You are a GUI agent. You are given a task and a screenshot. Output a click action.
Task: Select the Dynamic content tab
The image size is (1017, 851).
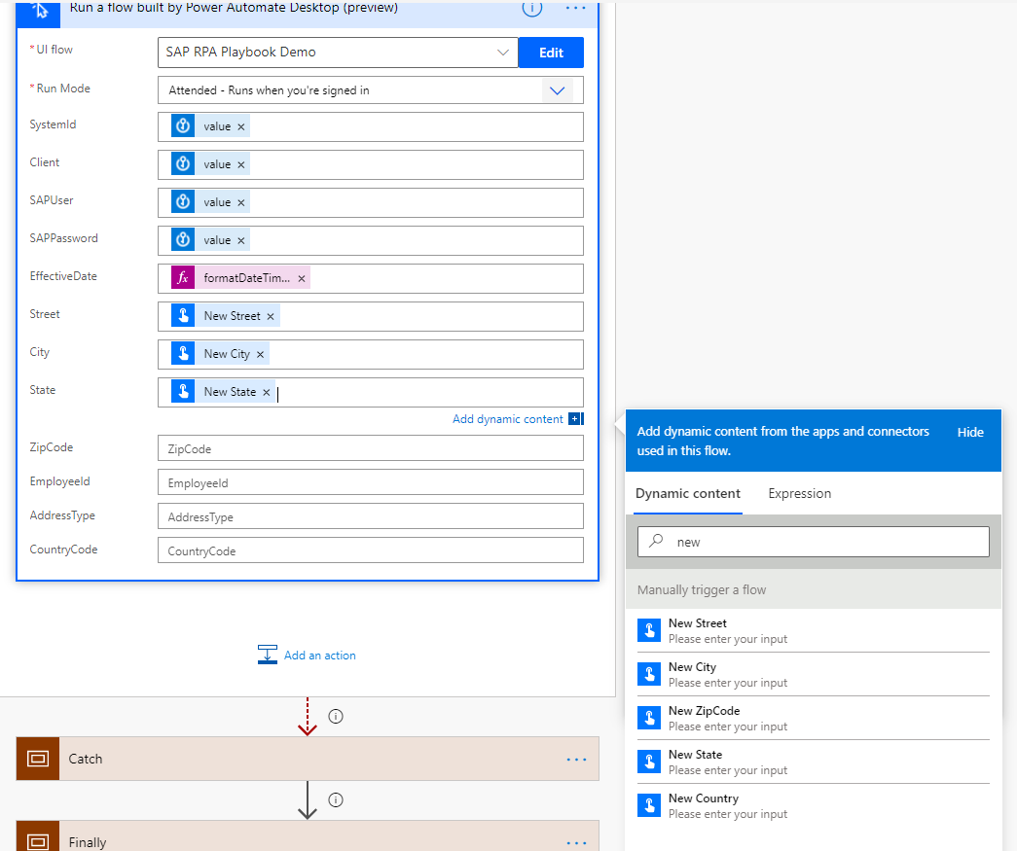coord(688,493)
